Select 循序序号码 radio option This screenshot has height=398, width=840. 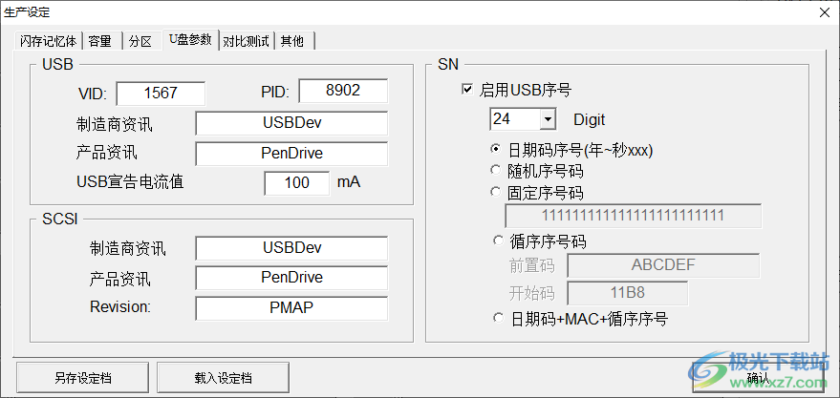(x=498, y=241)
